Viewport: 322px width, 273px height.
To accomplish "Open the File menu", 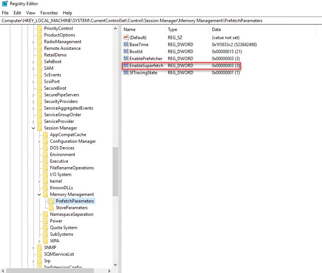I will coord(5,13).
